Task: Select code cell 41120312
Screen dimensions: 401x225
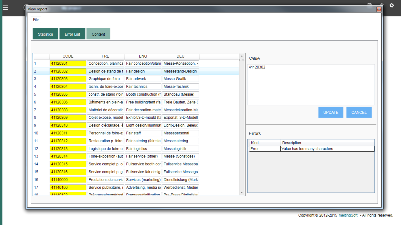Action: pyautogui.click(x=68, y=141)
